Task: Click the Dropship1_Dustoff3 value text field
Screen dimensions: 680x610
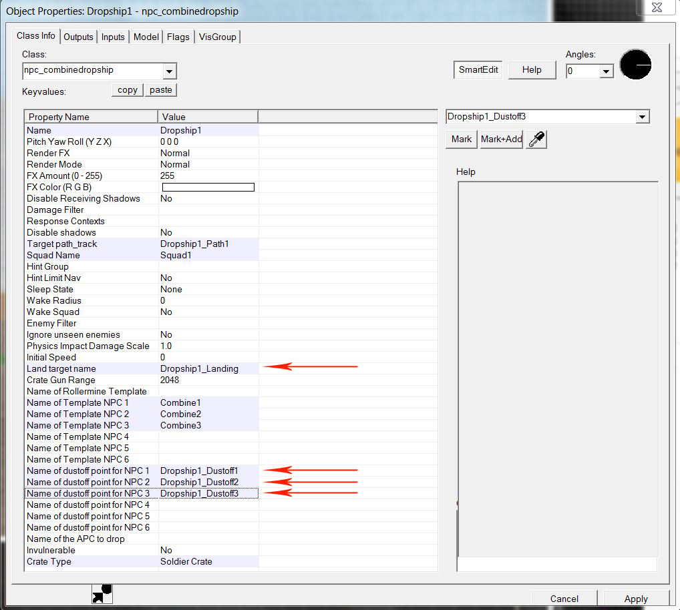Action: [541, 117]
